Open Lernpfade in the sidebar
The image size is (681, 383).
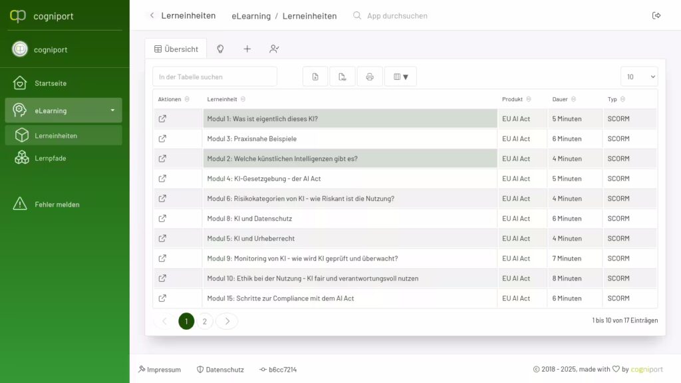pyautogui.click(x=51, y=158)
